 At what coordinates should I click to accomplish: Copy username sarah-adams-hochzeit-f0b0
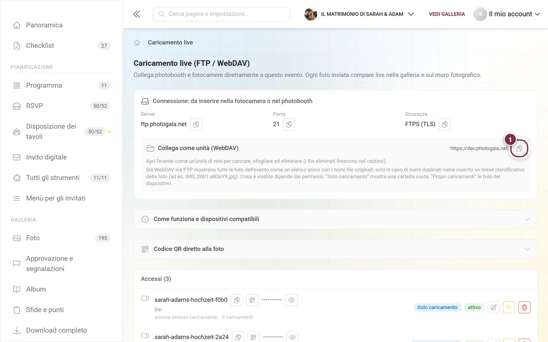237,300
